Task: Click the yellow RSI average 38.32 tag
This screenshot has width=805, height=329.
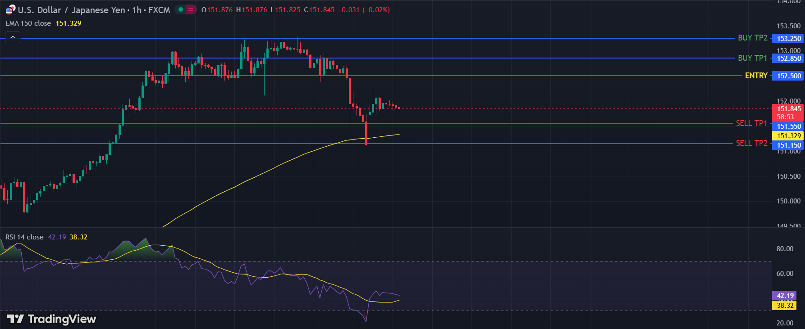Action: 785,306
